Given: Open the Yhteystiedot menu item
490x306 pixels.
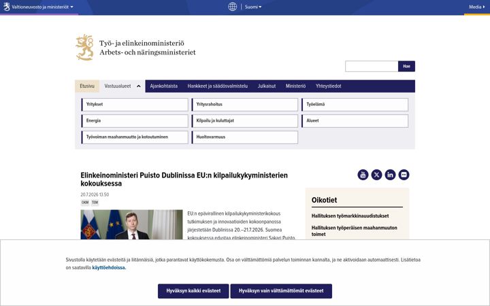Looking at the screenshot, I should (x=329, y=86).
